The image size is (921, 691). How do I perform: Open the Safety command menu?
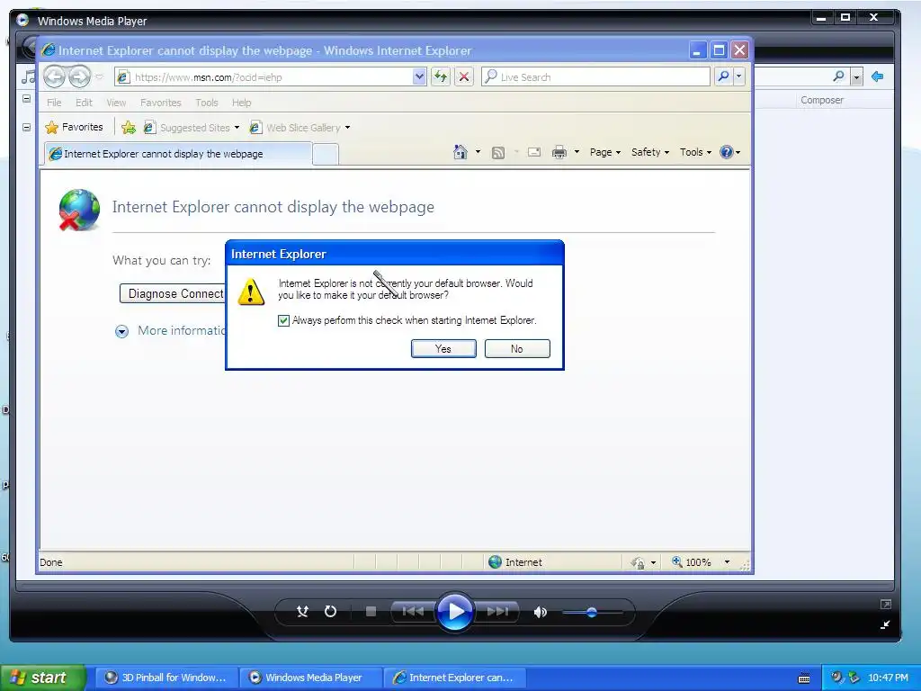tap(650, 152)
